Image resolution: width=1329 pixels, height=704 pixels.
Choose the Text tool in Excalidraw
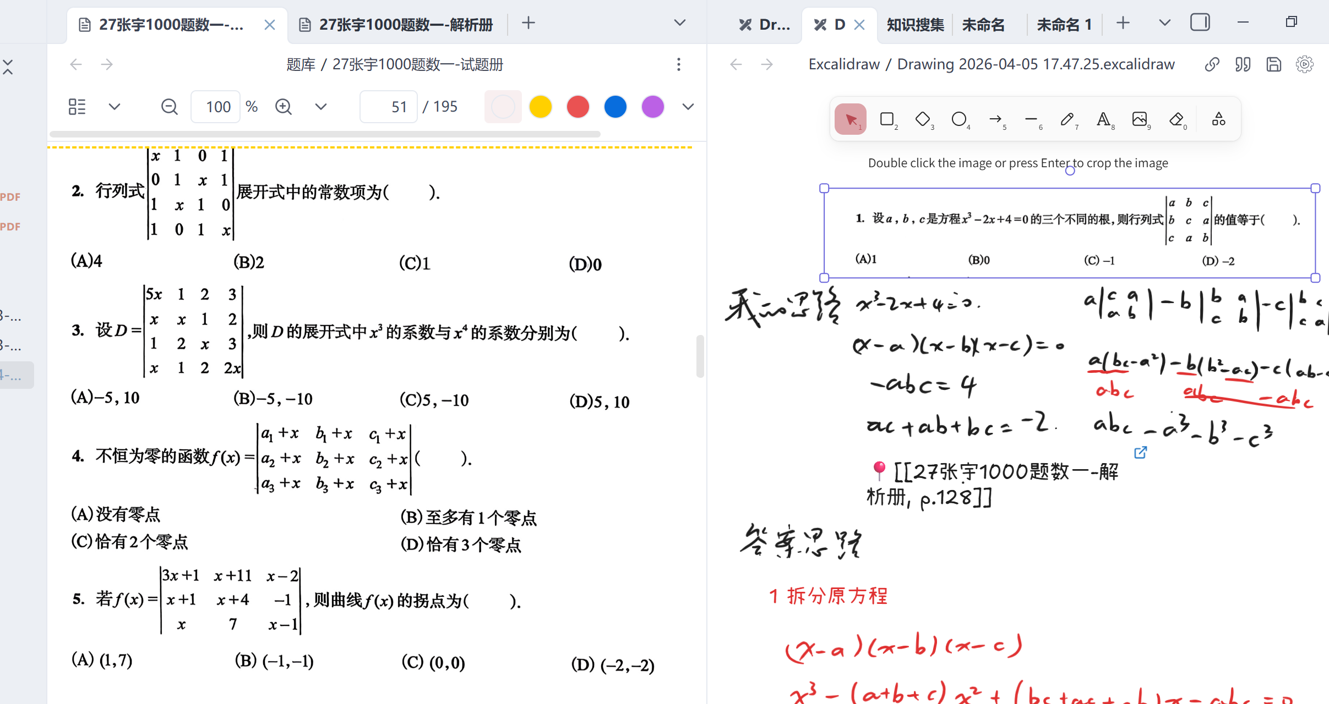pyautogui.click(x=1103, y=119)
